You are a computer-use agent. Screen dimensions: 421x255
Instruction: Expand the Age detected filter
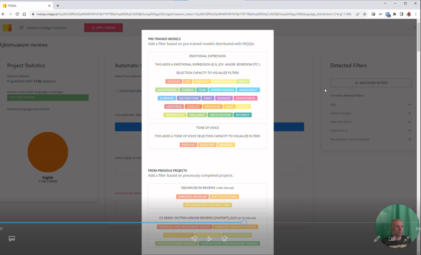[x=409, y=104]
